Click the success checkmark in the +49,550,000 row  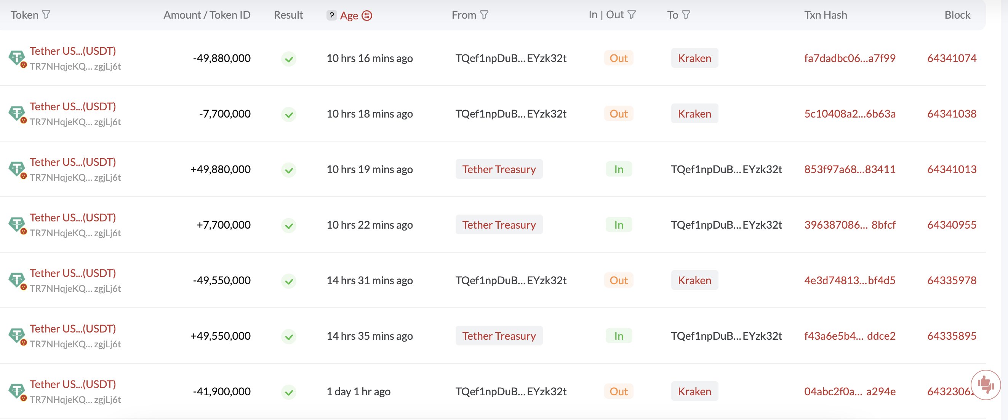pos(289,336)
